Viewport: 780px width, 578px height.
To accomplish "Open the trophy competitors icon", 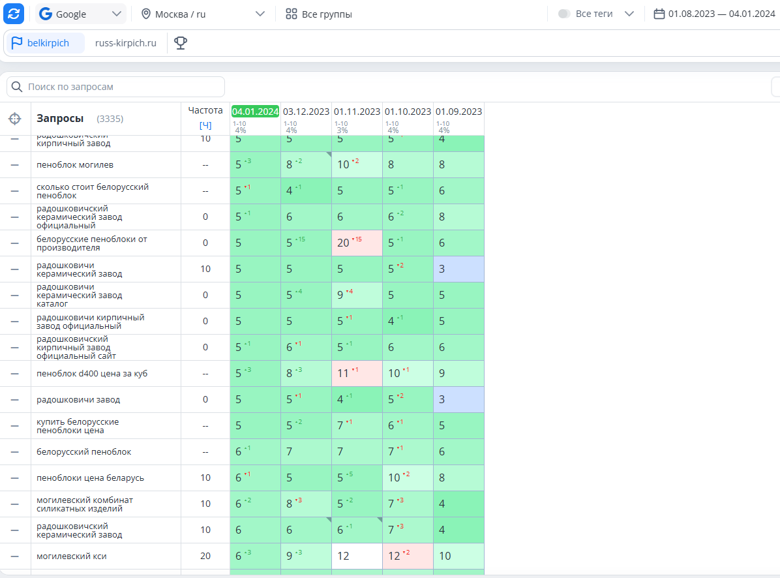I will 181,43.
